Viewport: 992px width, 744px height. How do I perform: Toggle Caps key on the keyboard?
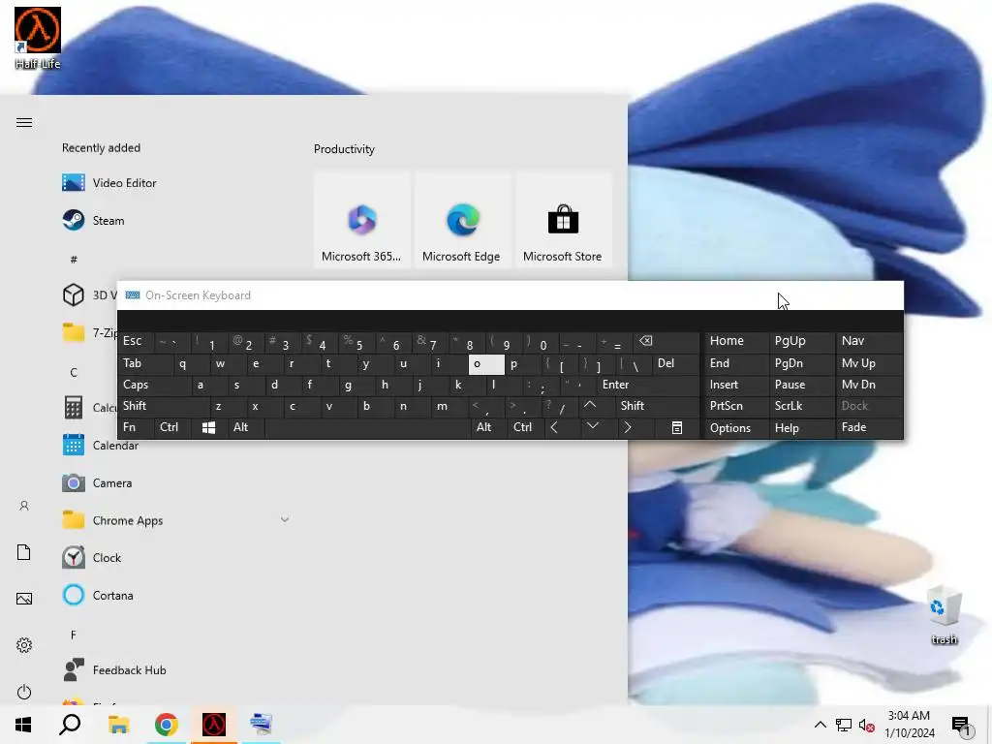point(154,385)
